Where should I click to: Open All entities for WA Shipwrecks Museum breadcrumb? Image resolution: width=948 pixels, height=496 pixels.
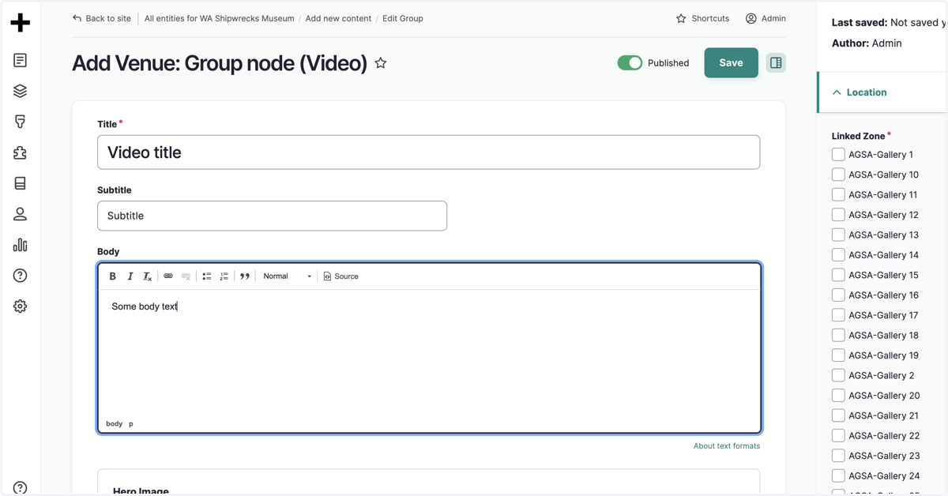click(219, 18)
